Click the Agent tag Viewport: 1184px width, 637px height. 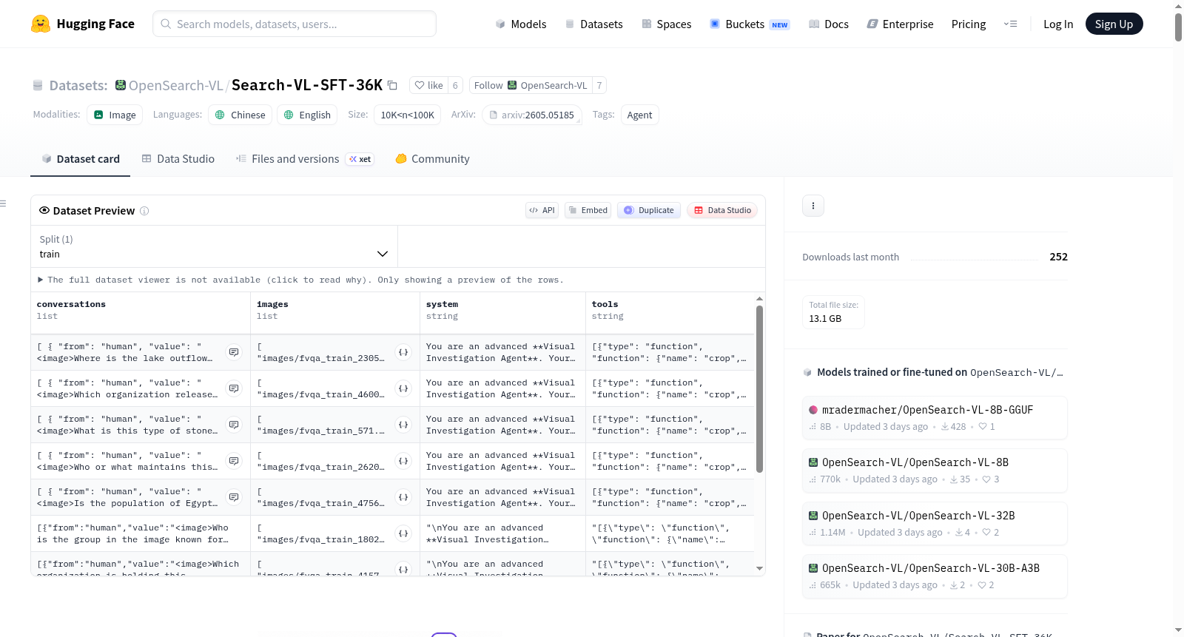pyautogui.click(x=639, y=115)
